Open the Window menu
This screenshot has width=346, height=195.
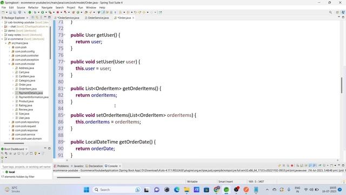[x=91, y=7]
